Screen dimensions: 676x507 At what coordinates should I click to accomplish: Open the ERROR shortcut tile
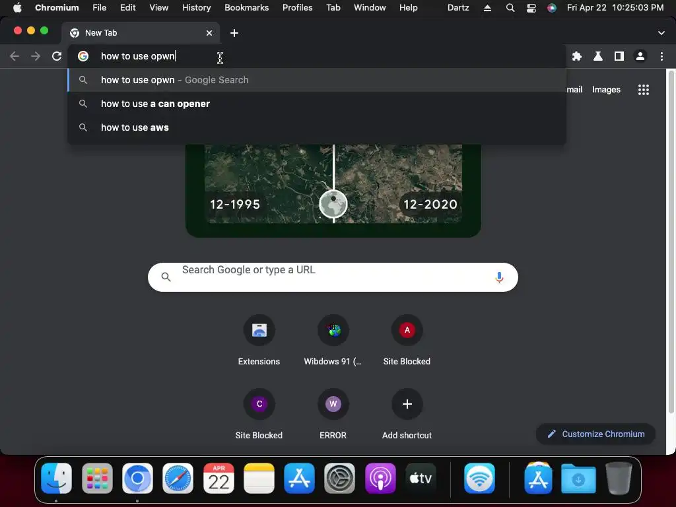333,415
